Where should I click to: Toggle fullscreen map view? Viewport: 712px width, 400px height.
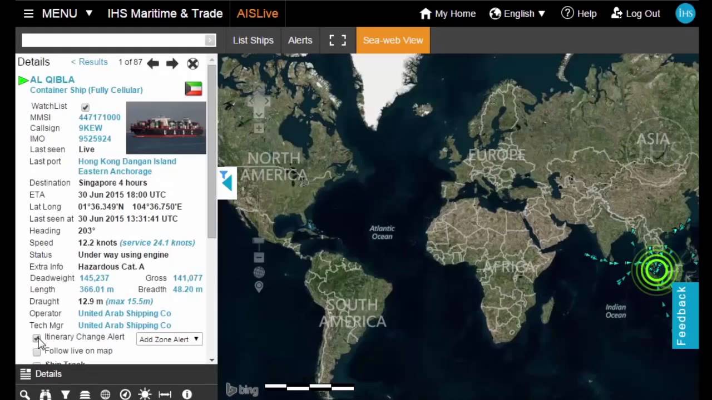point(338,40)
